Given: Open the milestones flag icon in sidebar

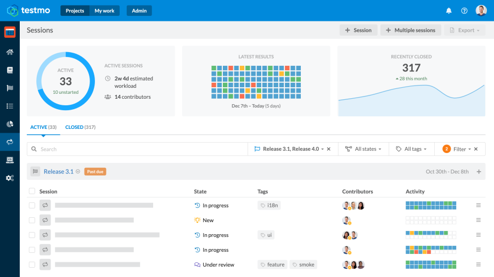Looking at the screenshot, I should click(x=10, y=88).
